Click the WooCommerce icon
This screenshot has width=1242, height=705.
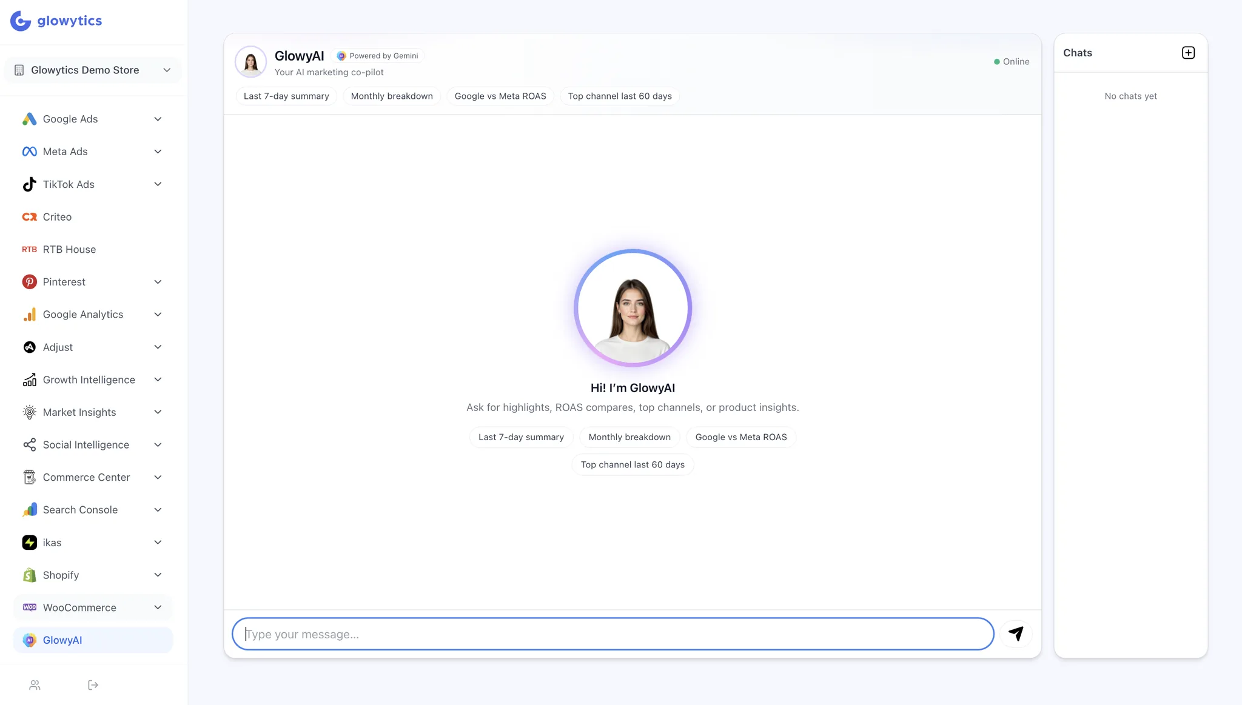tap(29, 607)
